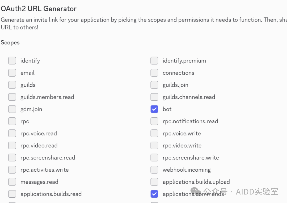Enable rpc.voice.read scope checkbox
Viewport: 287px width, 203px height.
tap(12, 133)
